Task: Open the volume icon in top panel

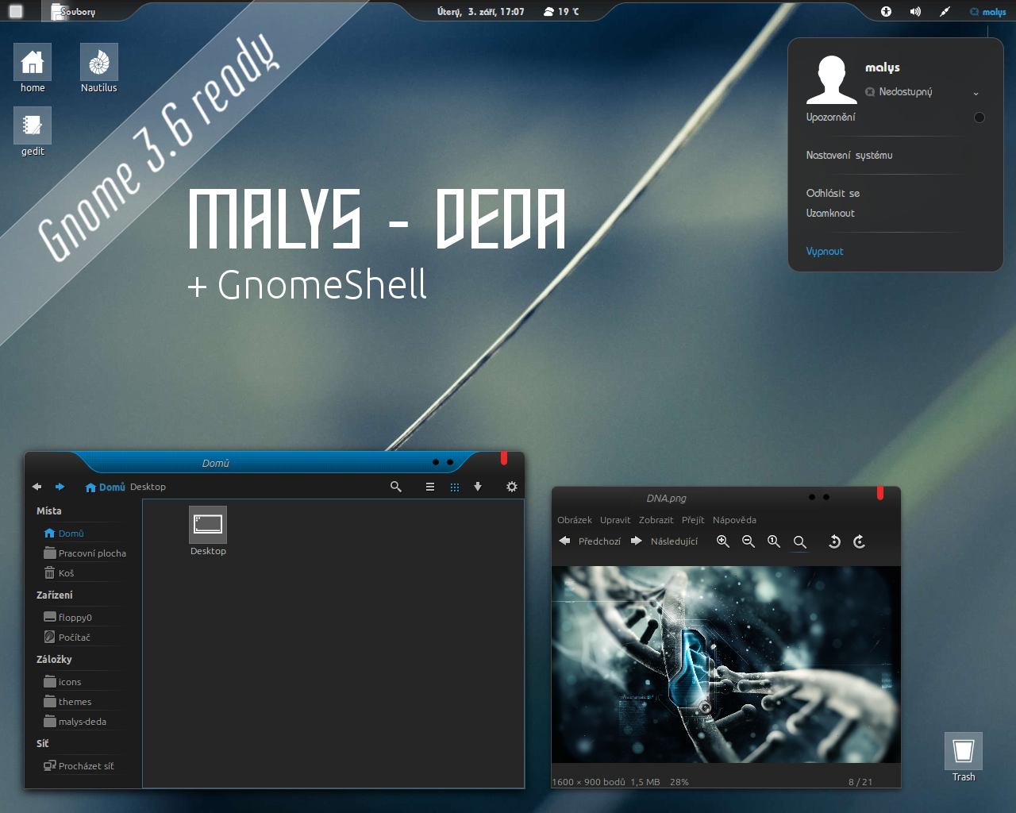Action: [x=915, y=11]
